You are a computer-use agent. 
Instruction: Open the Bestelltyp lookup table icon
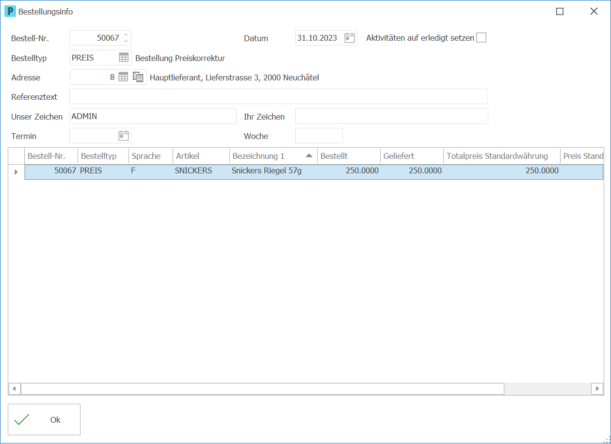[124, 58]
